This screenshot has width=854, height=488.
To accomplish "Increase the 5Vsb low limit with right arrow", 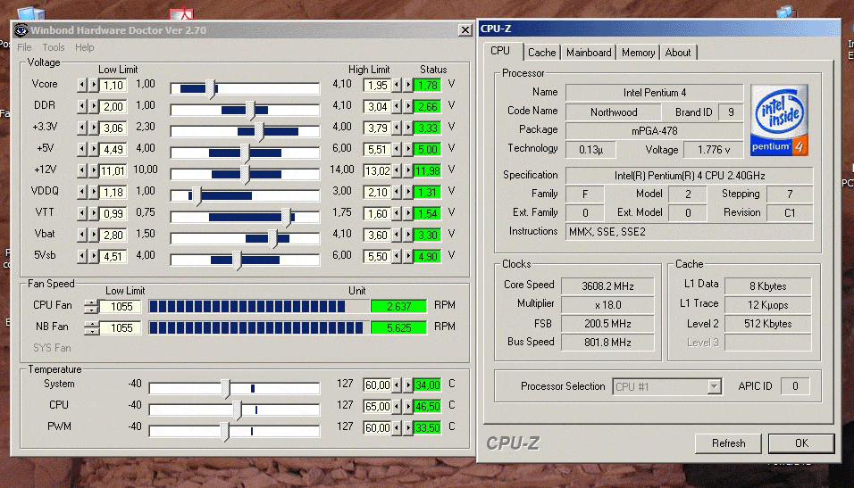I will pyautogui.click(x=93, y=256).
